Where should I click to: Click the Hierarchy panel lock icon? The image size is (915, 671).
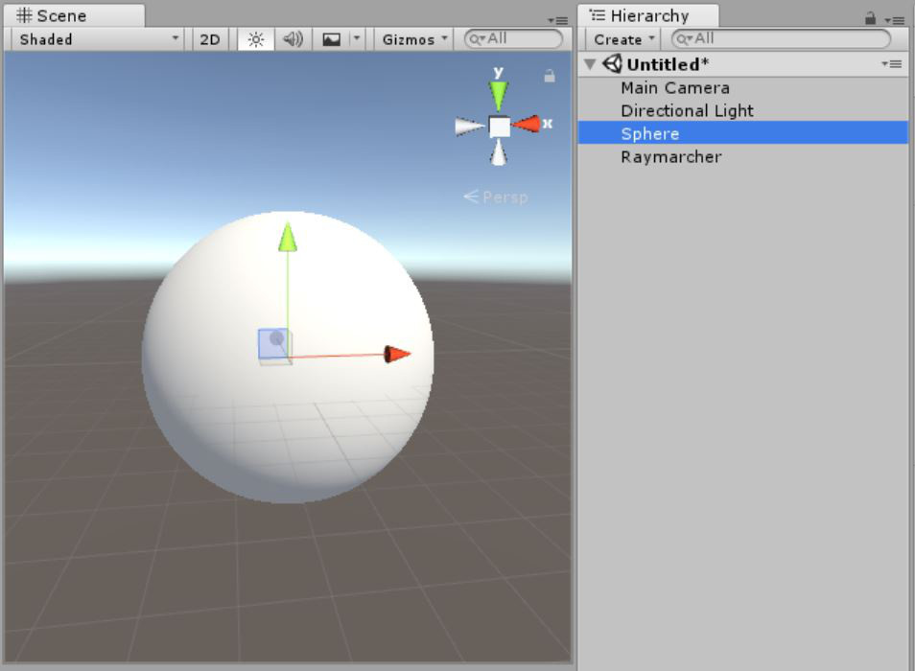click(870, 18)
